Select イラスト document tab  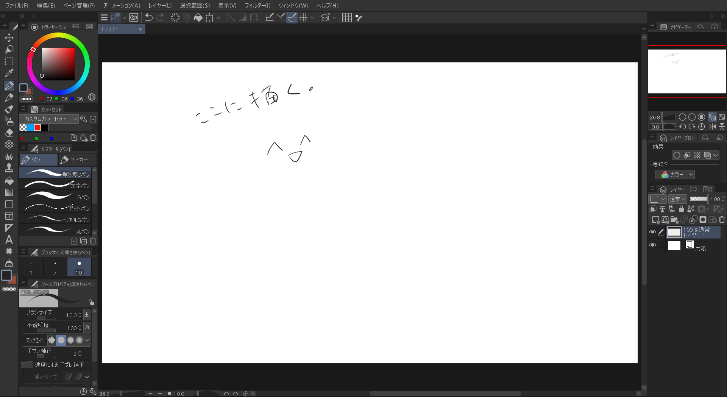point(122,29)
